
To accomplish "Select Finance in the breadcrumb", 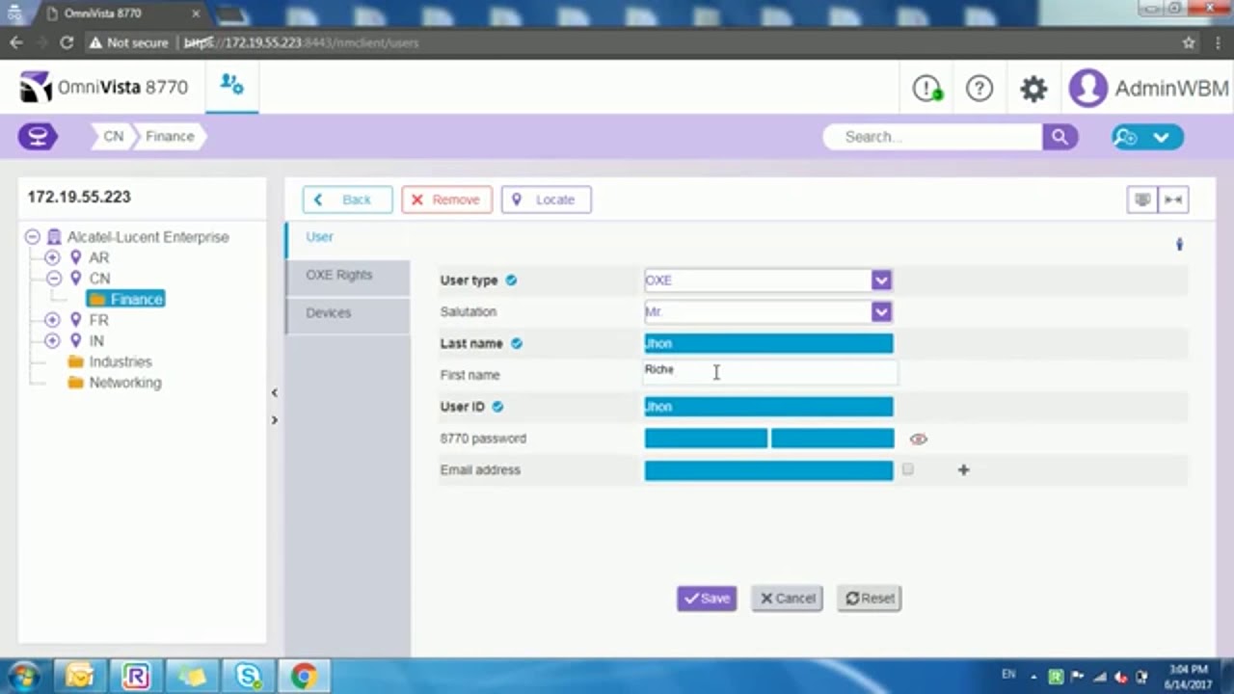I will point(170,136).
